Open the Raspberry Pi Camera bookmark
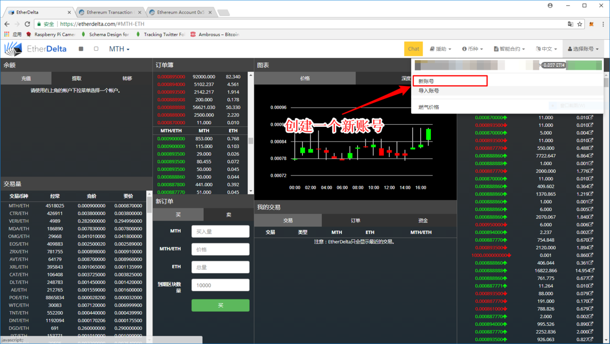This screenshot has width=610, height=344. coord(51,34)
